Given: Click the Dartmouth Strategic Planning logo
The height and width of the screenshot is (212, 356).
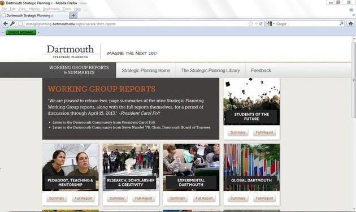Looking at the screenshot, I should coord(71,51).
